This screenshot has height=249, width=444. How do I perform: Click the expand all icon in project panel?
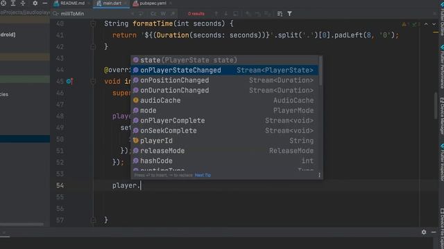click(x=13, y=3)
